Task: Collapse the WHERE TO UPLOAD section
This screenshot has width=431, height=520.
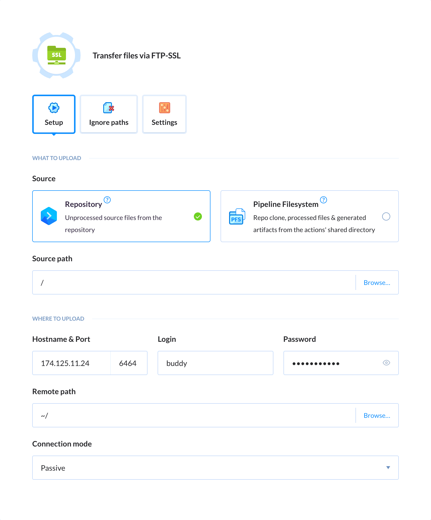Action: click(58, 318)
